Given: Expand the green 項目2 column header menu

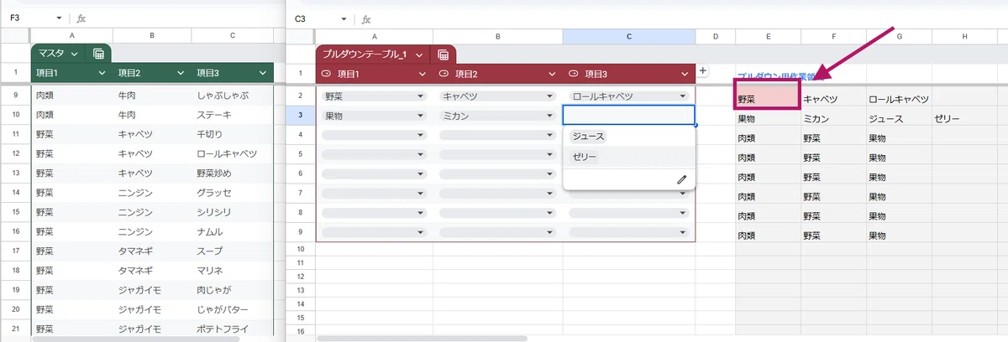Looking at the screenshot, I should (184, 74).
